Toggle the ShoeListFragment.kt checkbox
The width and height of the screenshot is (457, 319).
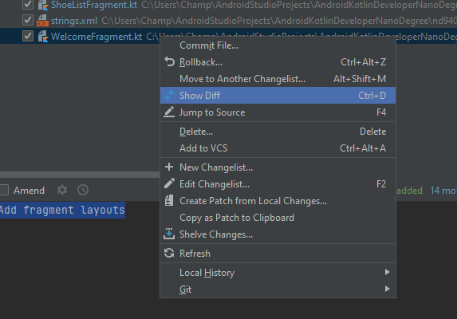28,4
